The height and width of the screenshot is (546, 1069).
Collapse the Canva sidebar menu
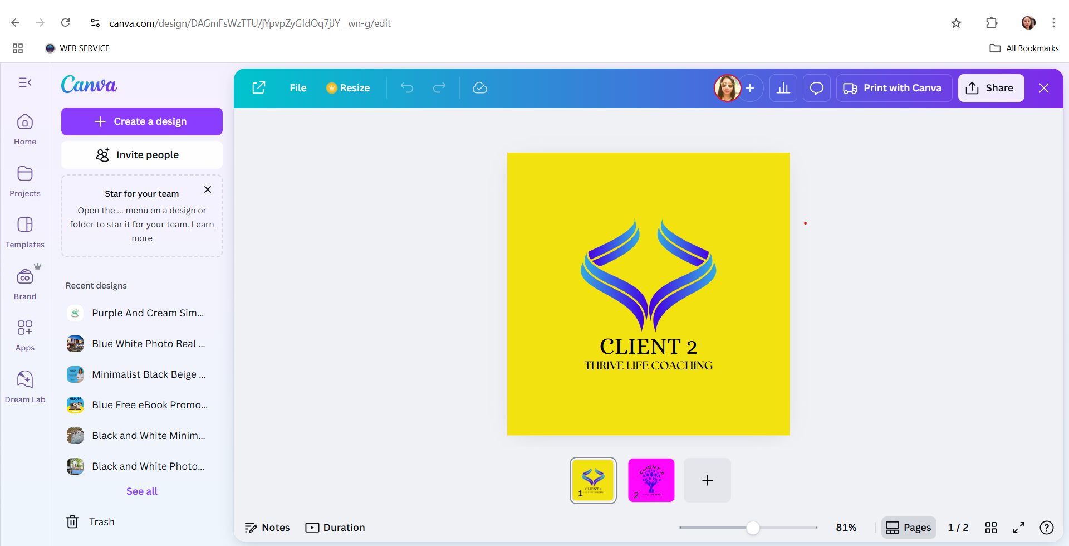[x=25, y=82]
